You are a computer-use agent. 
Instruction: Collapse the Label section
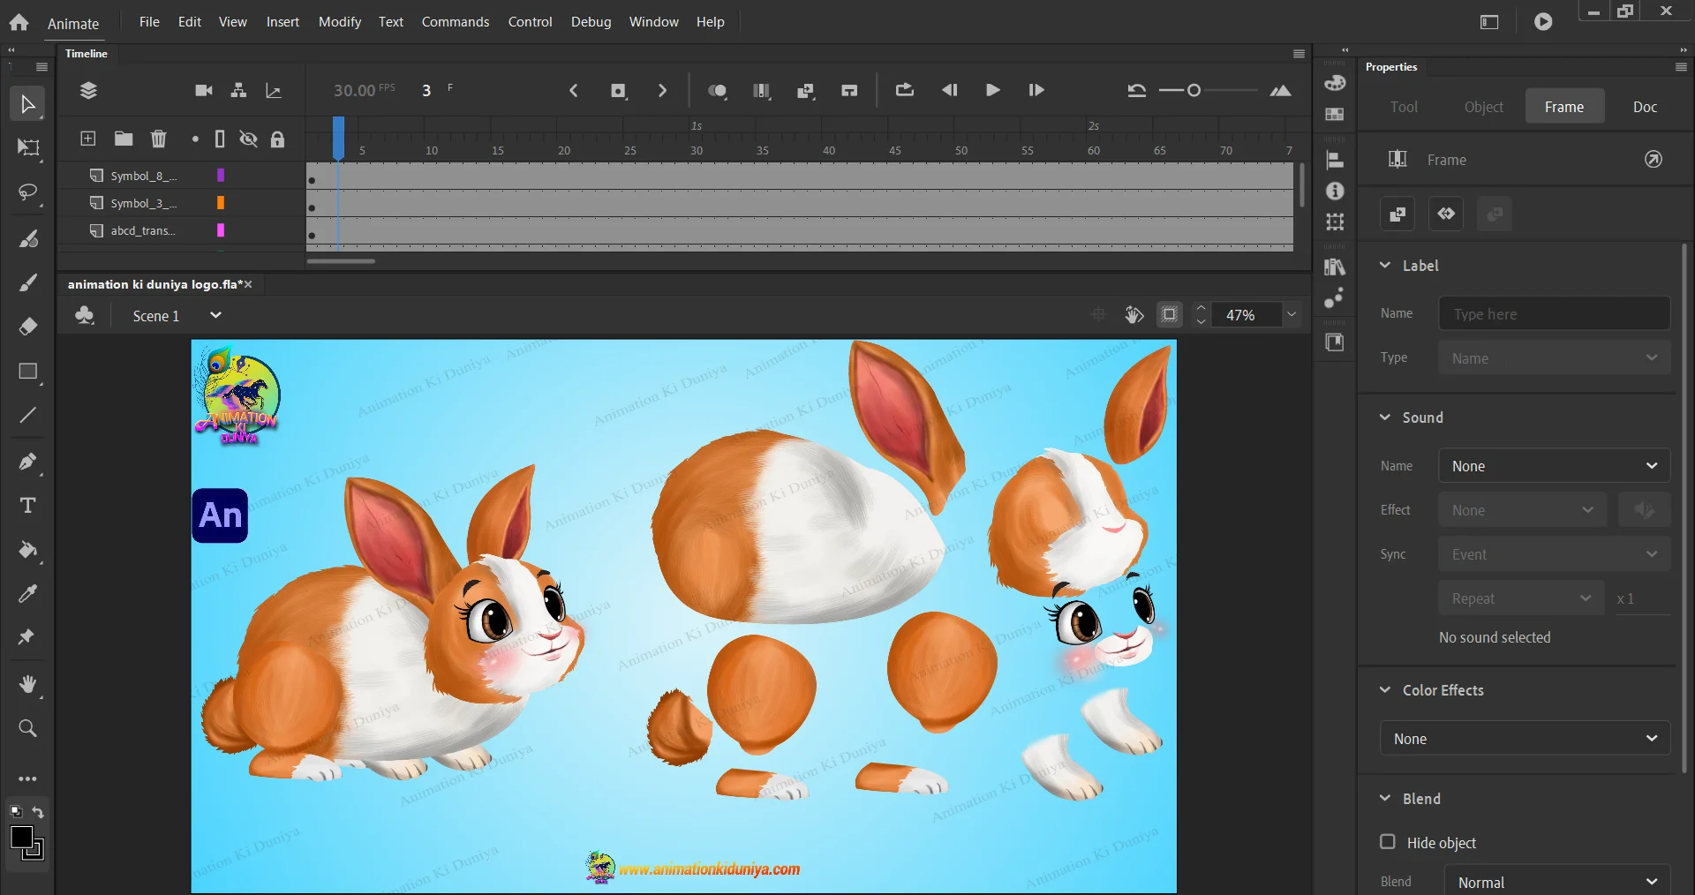coord(1385,266)
